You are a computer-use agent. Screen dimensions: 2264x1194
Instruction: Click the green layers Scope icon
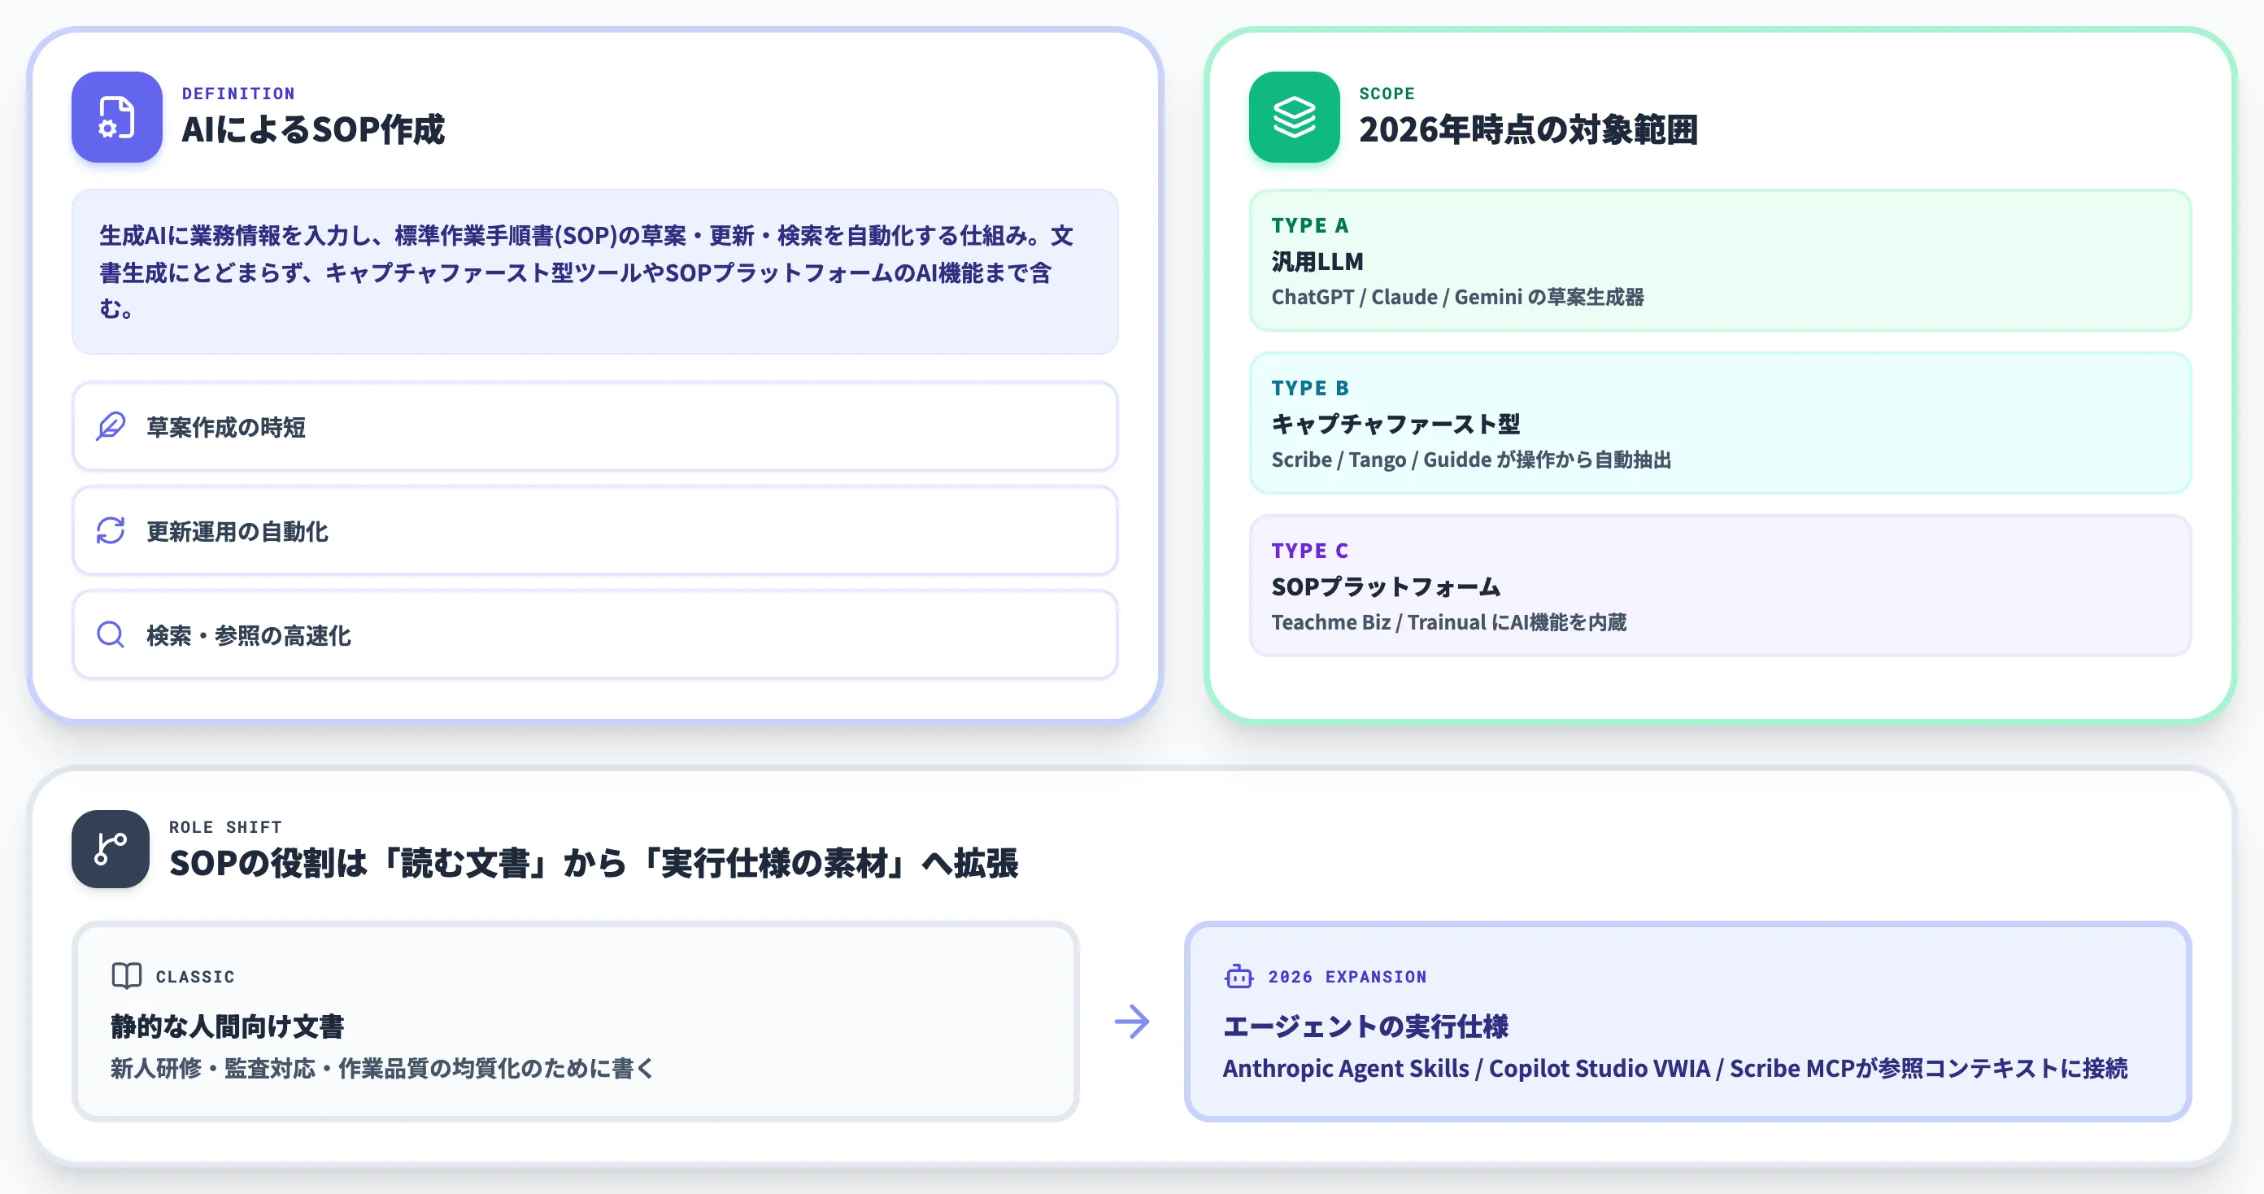pos(1294,117)
